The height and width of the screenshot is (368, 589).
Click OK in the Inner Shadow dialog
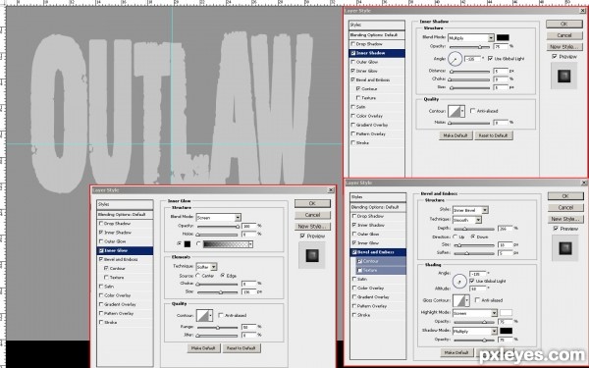(x=563, y=24)
